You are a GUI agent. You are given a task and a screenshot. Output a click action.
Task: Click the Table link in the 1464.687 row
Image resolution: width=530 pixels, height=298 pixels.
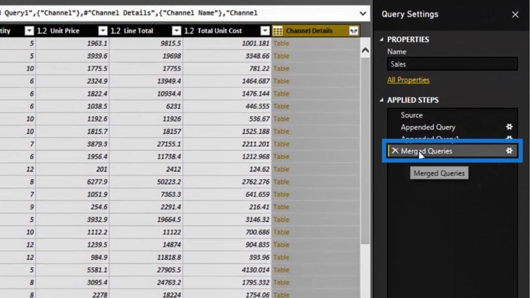(281, 81)
